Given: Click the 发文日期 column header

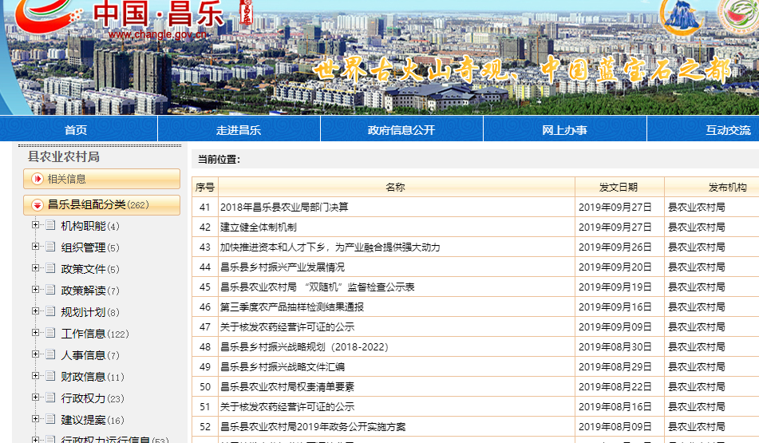Looking at the screenshot, I should tap(619, 188).
